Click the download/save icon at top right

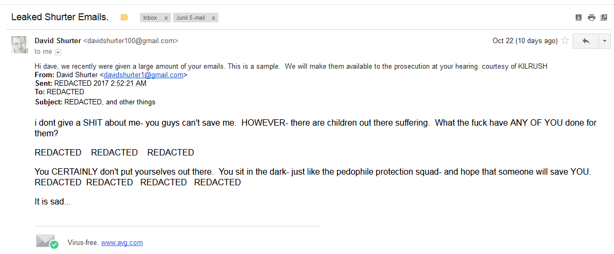(x=579, y=18)
